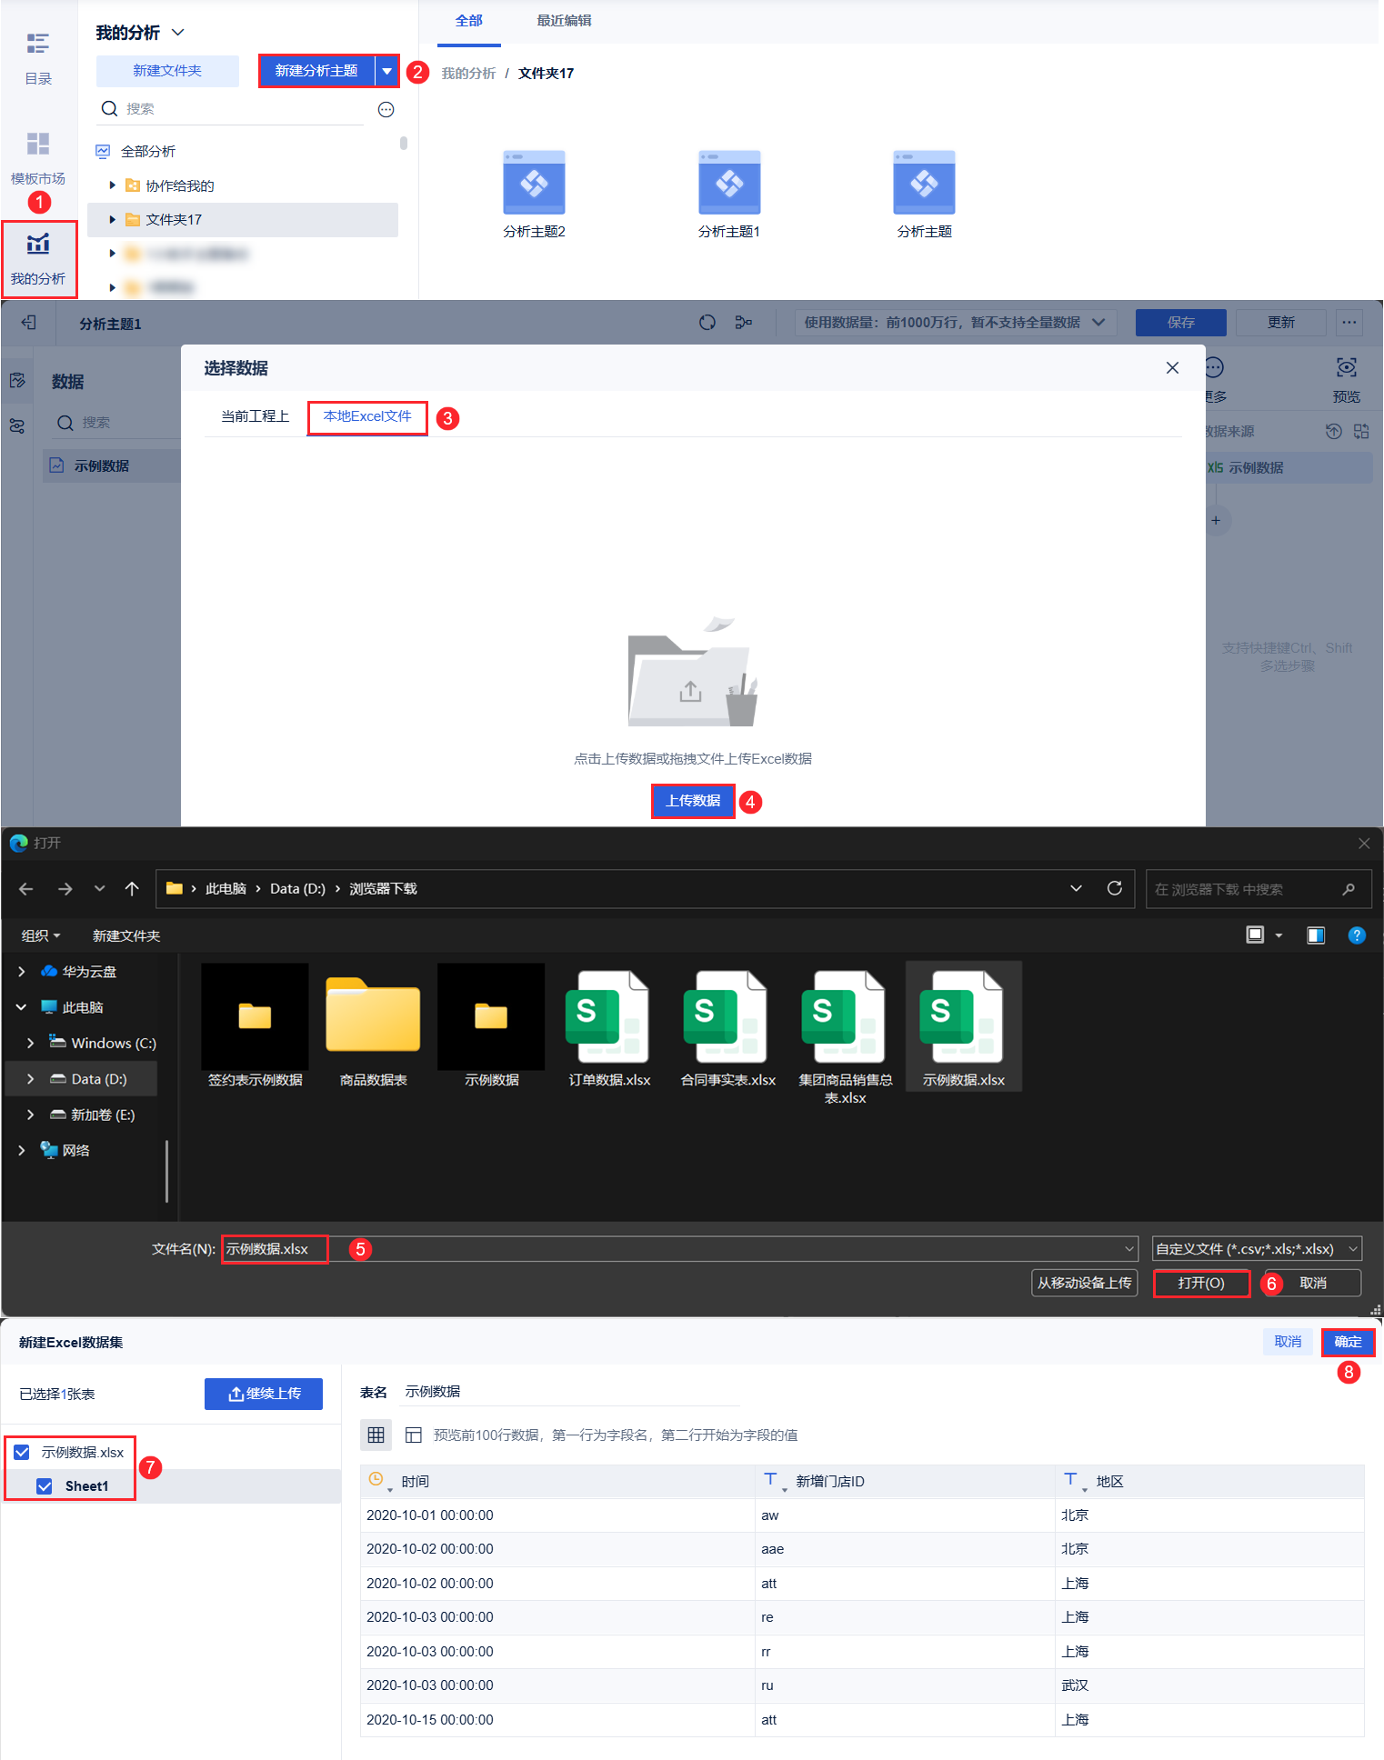Click the 新建文件夹 button in 我的分析
Image resolution: width=1384 pixels, height=1760 pixels.
[x=167, y=71]
